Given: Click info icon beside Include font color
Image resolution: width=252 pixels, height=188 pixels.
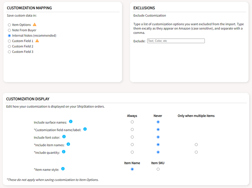Looking at the screenshot, I should tap(64, 137).
